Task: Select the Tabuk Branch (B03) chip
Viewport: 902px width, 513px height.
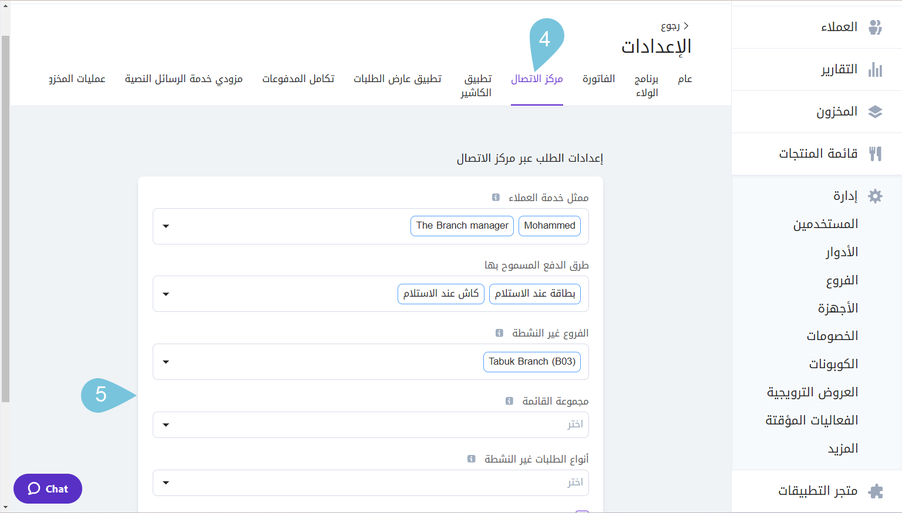Action: [x=531, y=362]
